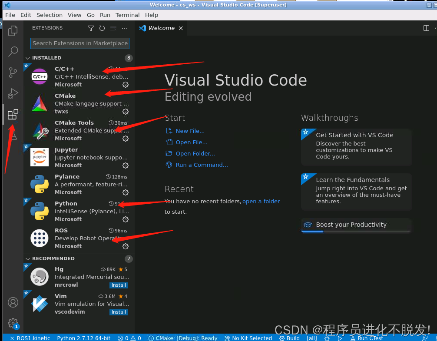The width and height of the screenshot is (437, 341).
Task: Install the Hg extension
Action: click(119, 285)
